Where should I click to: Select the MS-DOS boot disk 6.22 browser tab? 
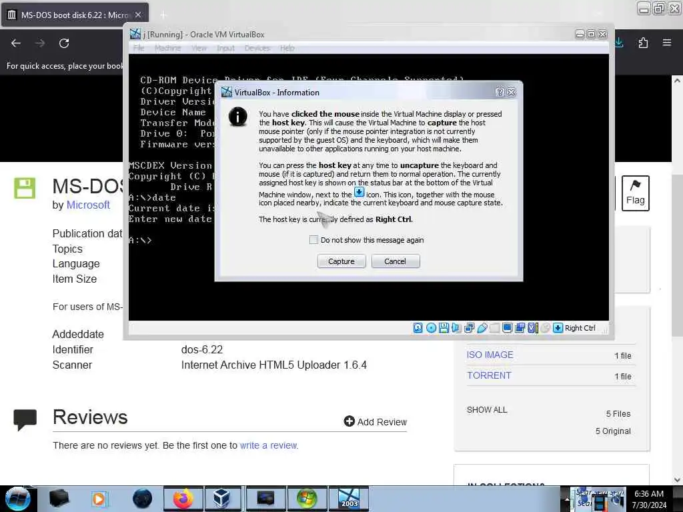[x=75, y=15]
